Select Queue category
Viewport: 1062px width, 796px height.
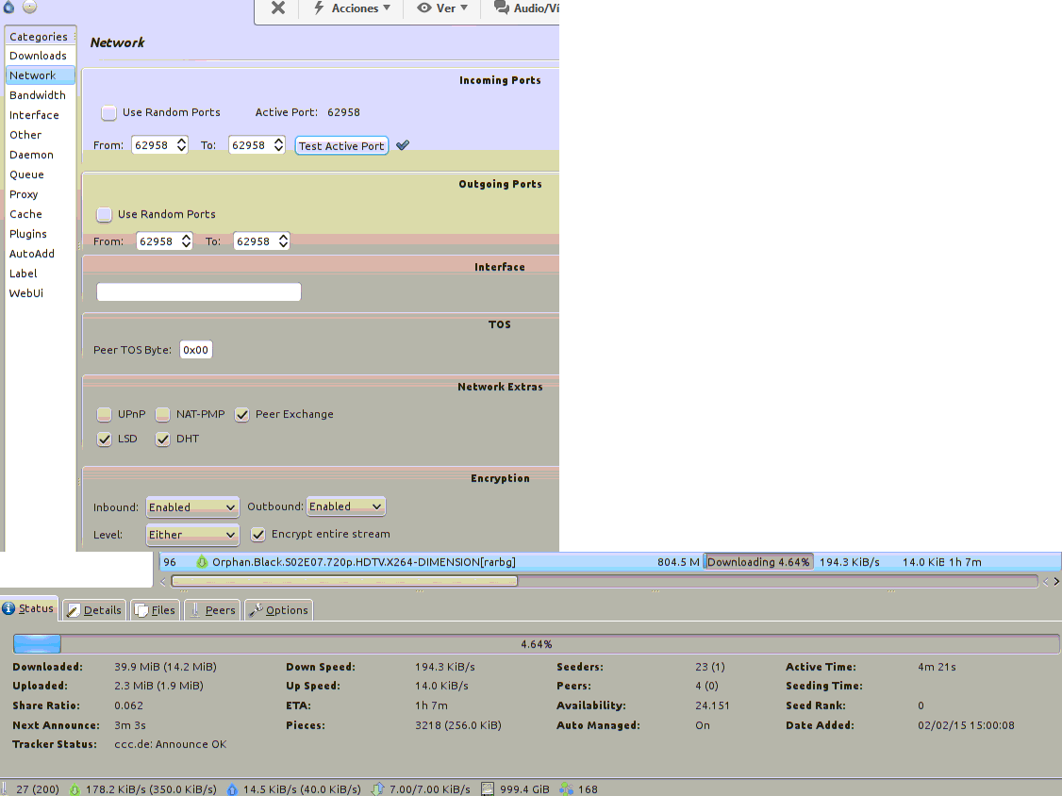[40, 174]
